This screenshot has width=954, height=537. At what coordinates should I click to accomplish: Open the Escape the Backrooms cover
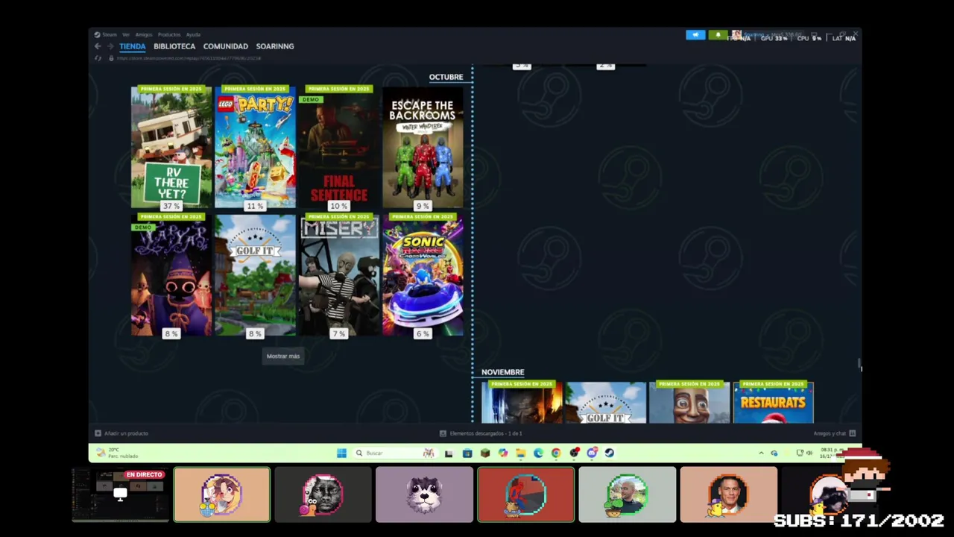click(423, 148)
